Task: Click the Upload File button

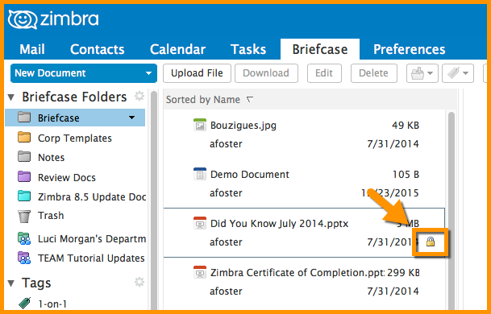Action: [197, 73]
